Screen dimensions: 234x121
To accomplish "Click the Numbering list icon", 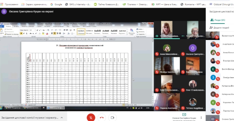I will click(x=56, y=30).
